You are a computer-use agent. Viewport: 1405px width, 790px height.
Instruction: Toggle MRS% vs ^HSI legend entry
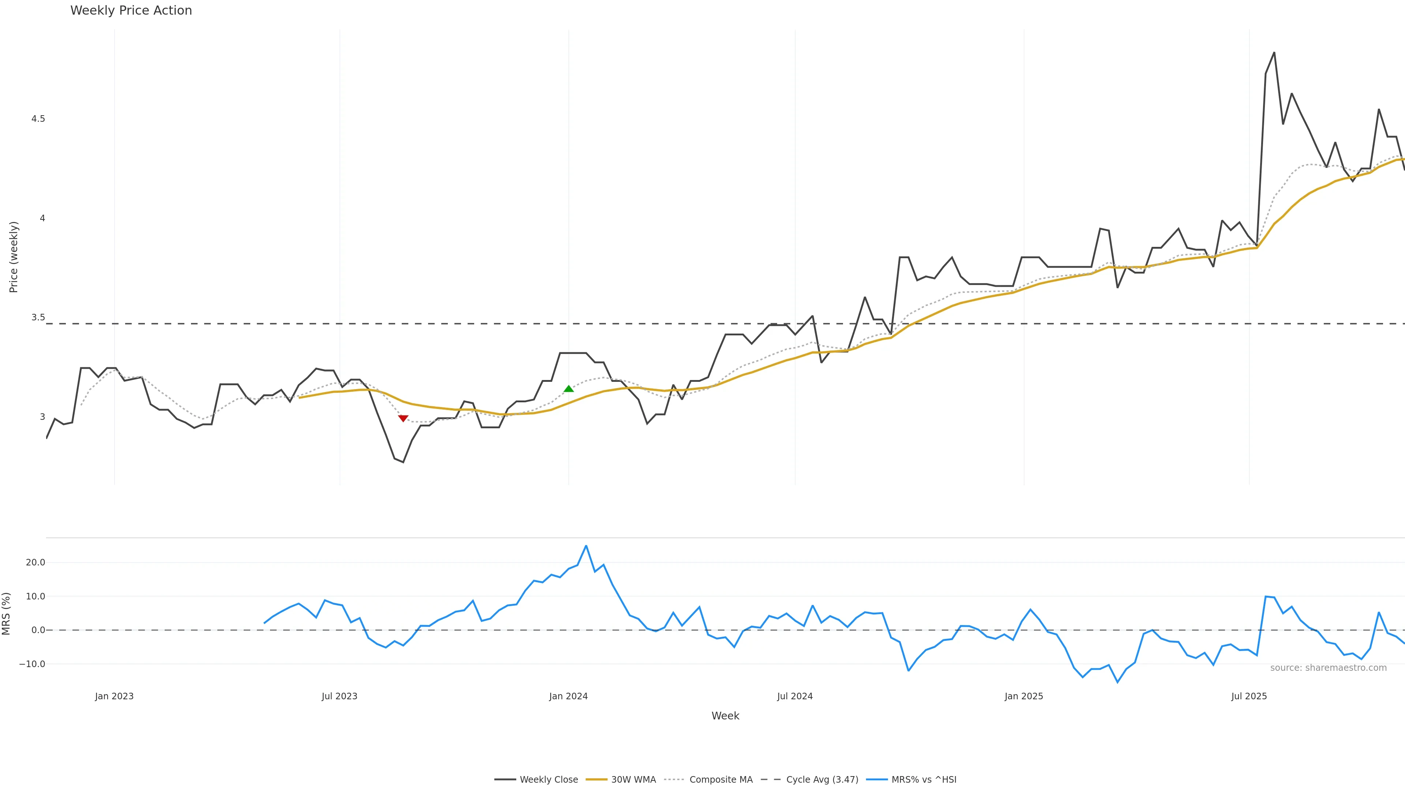(923, 780)
